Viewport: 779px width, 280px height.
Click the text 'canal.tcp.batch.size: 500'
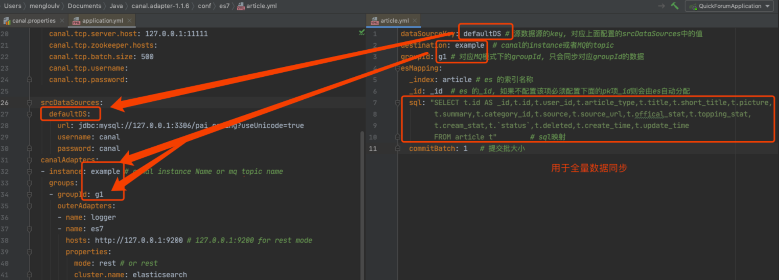101,57
